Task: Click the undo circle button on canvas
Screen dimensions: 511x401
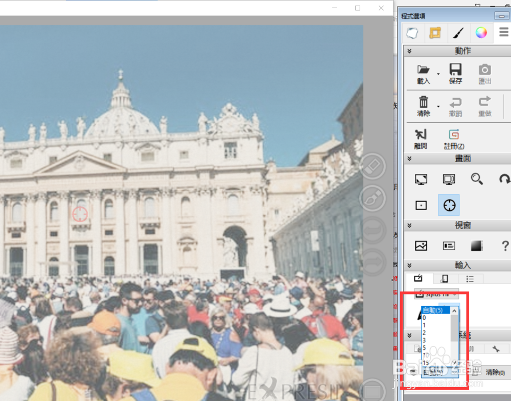Action: [373, 230]
